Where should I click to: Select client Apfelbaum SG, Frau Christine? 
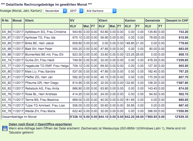[x=45, y=32]
